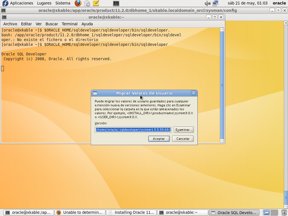The width and height of the screenshot is (288, 216).
Task: Switch to Unable to determin... Firefox task
Action: (80, 213)
